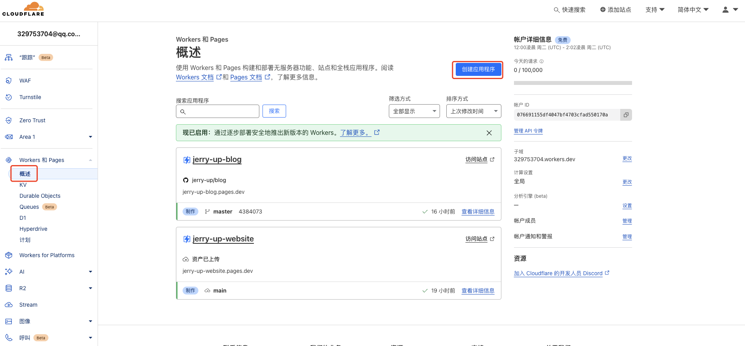The image size is (745, 346).
Task: Select 概述 in the sidebar
Action: pos(25,174)
